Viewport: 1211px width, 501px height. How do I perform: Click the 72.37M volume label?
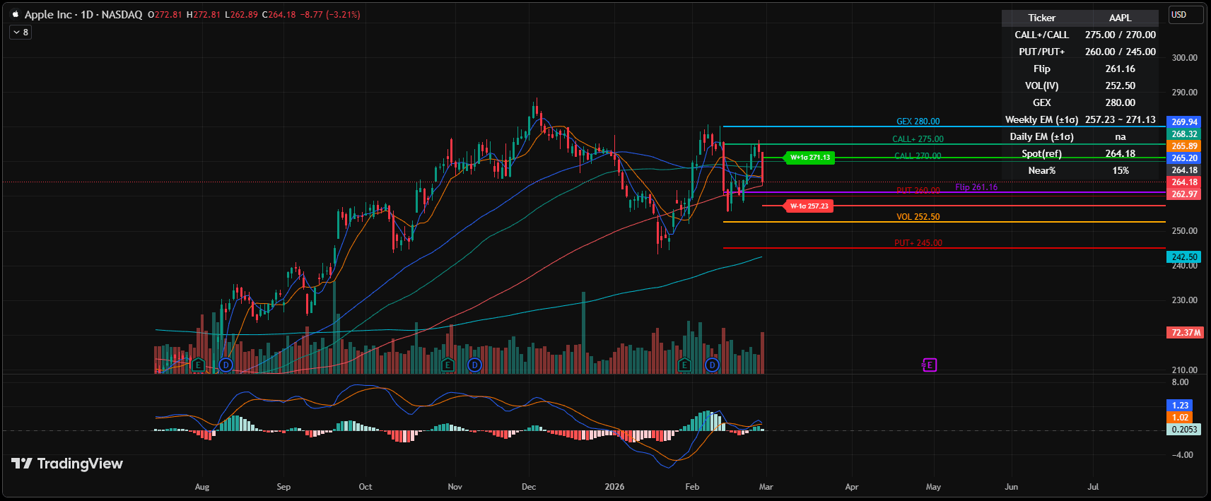point(1184,332)
